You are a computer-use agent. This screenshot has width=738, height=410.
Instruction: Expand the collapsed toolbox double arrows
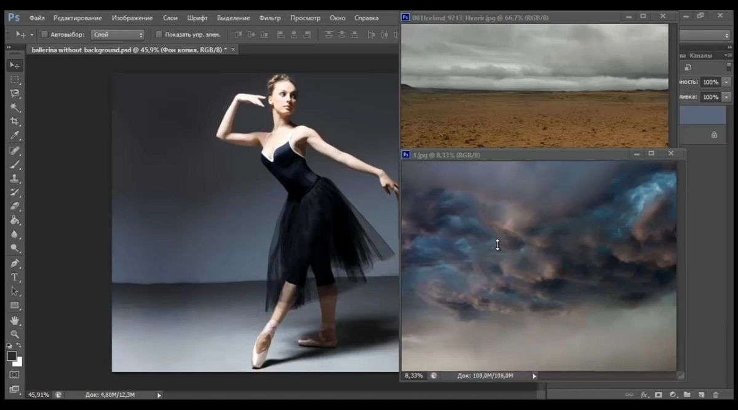(10, 47)
